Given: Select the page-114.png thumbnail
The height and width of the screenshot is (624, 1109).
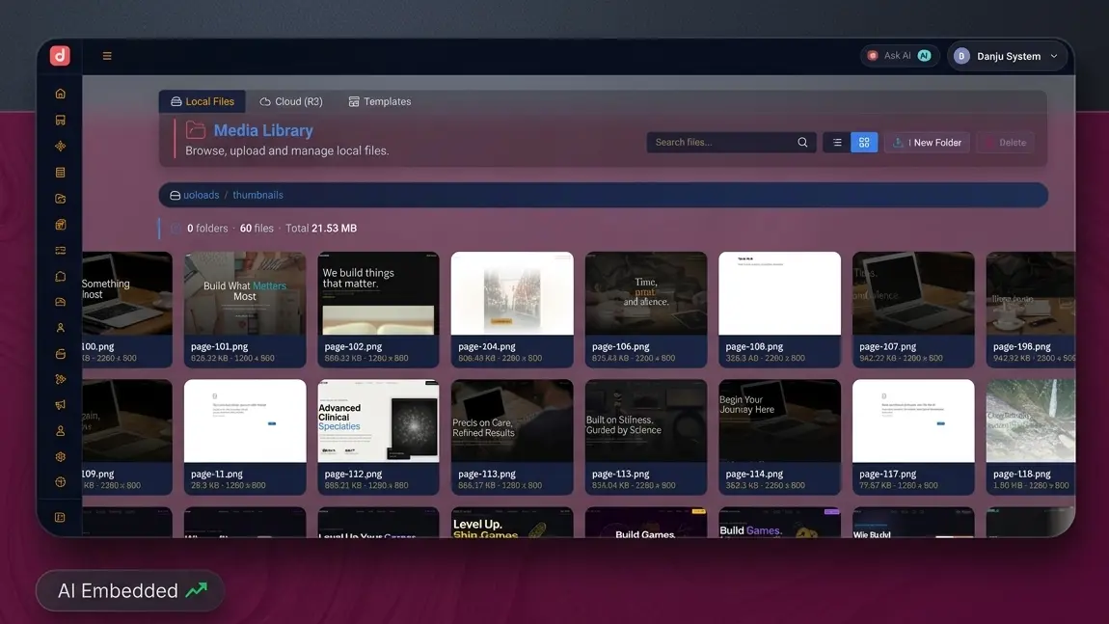Looking at the screenshot, I should tap(779, 437).
